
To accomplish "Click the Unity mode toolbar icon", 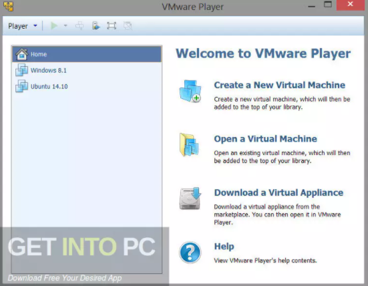I will tap(128, 25).
